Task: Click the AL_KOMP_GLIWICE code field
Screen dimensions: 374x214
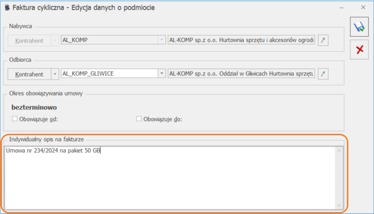Action: 109,74
